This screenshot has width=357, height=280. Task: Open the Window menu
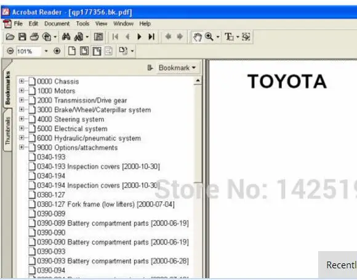(x=123, y=23)
